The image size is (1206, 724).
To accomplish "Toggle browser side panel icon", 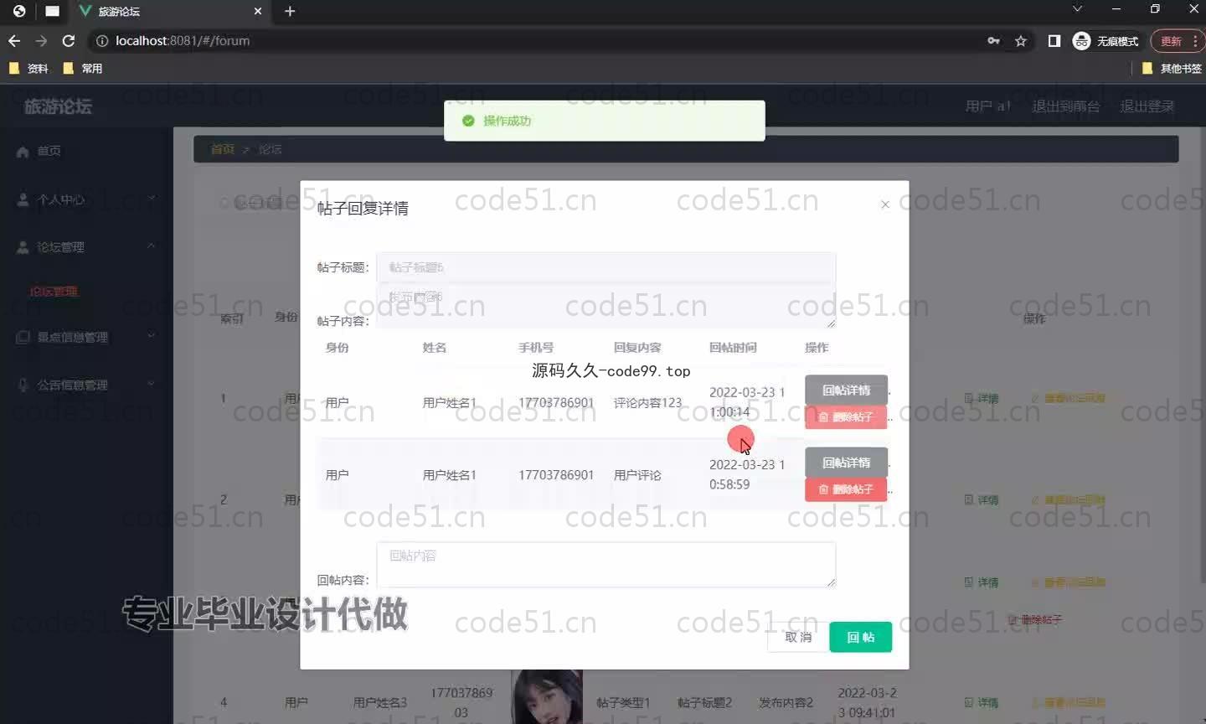I will pyautogui.click(x=1054, y=41).
